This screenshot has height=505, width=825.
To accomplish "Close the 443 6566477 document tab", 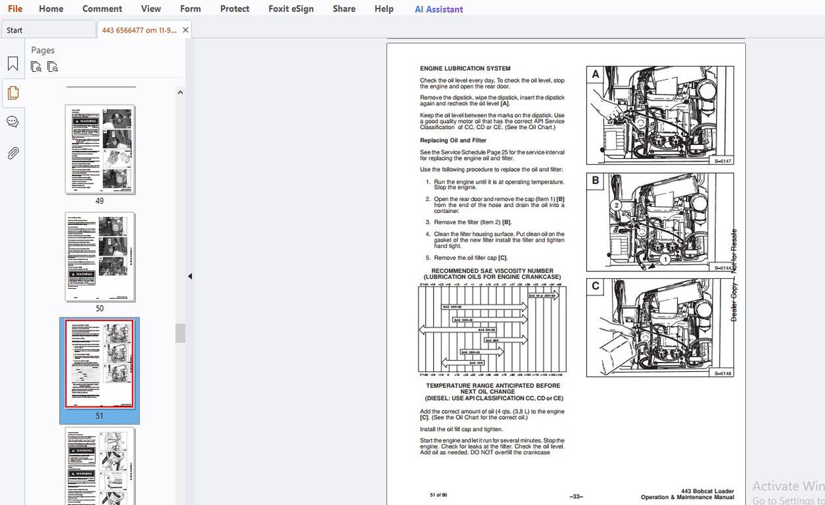I will click(185, 29).
